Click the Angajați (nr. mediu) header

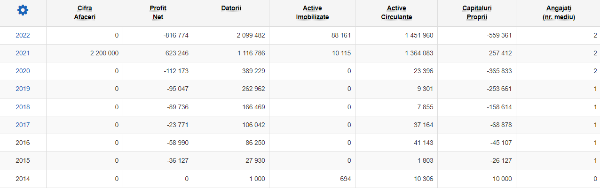[558, 13]
